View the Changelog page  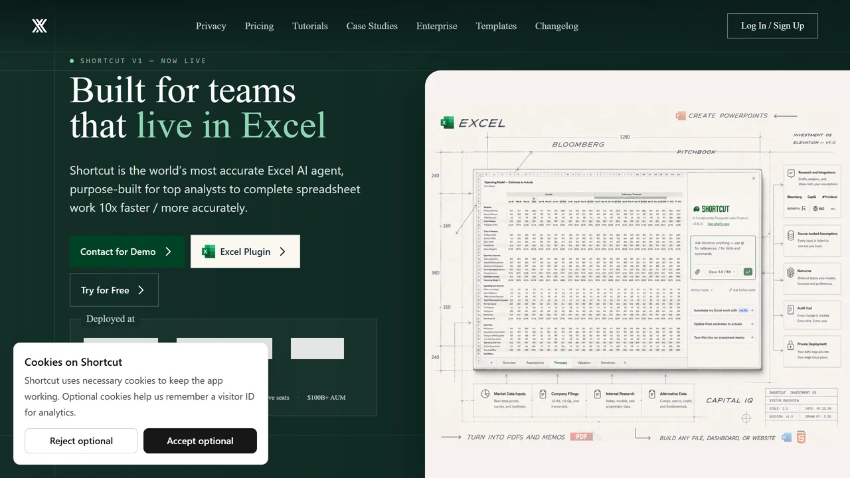pos(556,26)
